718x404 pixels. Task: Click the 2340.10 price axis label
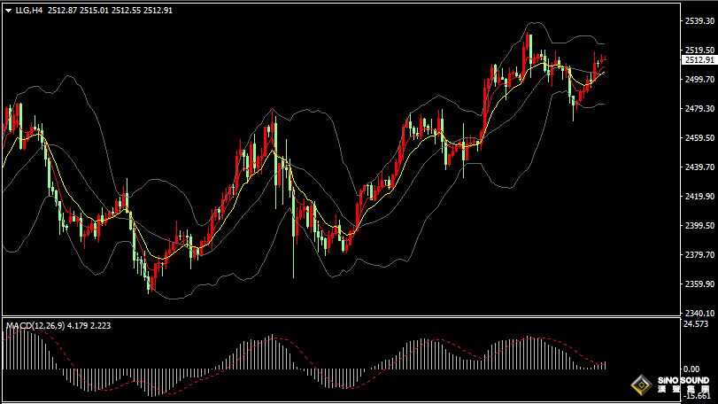pyautogui.click(x=699, y=314)
